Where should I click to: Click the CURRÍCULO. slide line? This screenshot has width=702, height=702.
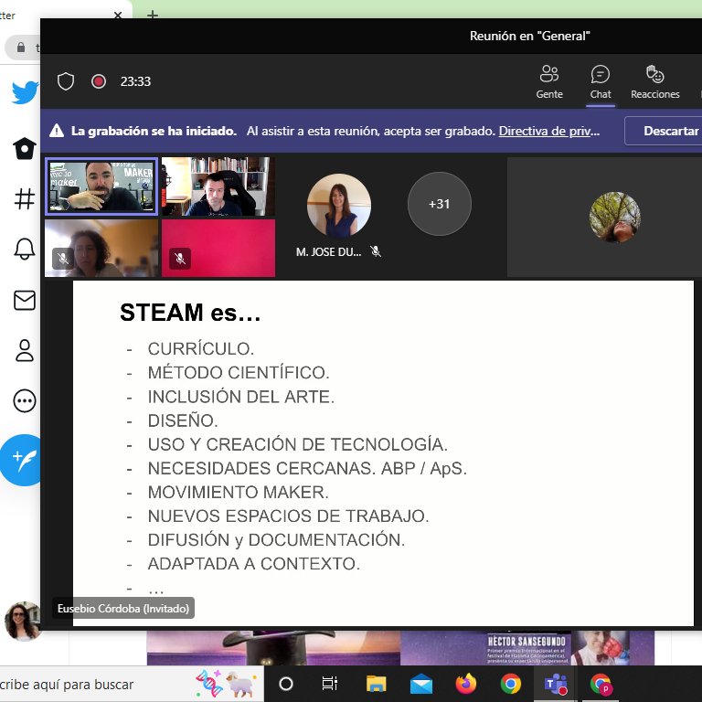(201, 349)
